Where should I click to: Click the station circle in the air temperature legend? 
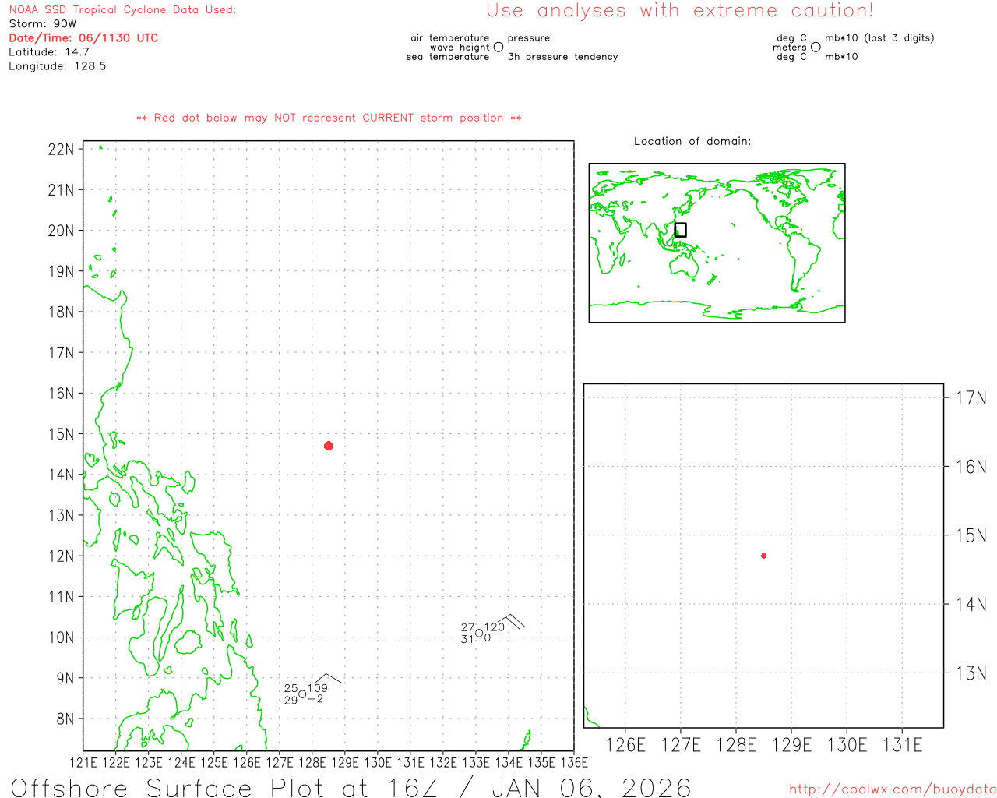(x=498, y=48)
